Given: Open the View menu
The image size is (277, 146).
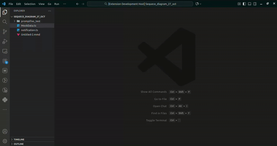Looking at the screenshot, I should point(42,4).
